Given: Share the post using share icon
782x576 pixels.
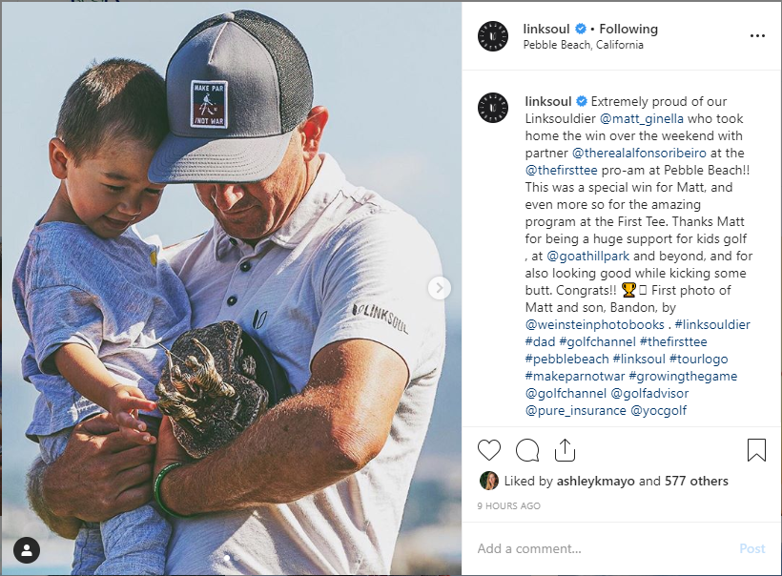Looking at the screenshot, I should pos(565,450).
